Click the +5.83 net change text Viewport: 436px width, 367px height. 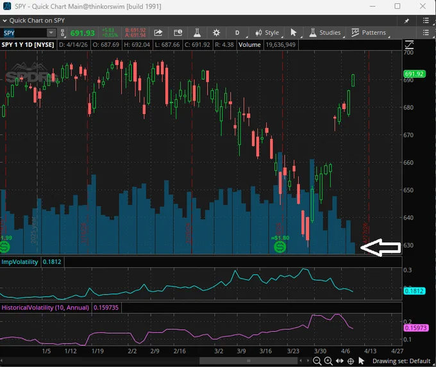coord(108,30)
